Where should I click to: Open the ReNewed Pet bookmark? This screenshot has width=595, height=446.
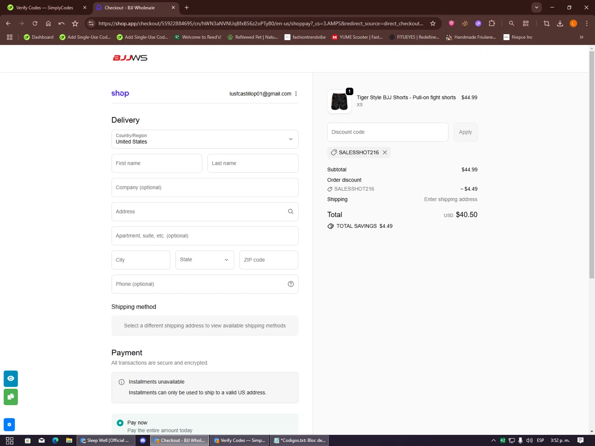tap(253, 37)
